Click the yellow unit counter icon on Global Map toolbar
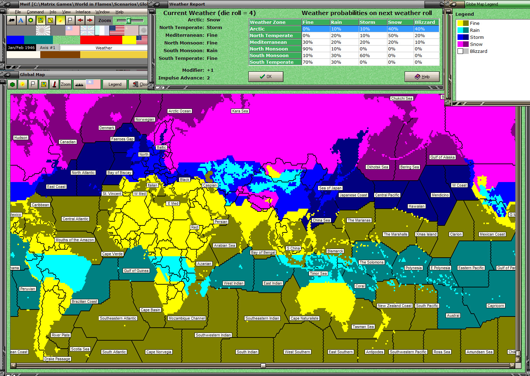The image size is (530, 376). (43, 84)
